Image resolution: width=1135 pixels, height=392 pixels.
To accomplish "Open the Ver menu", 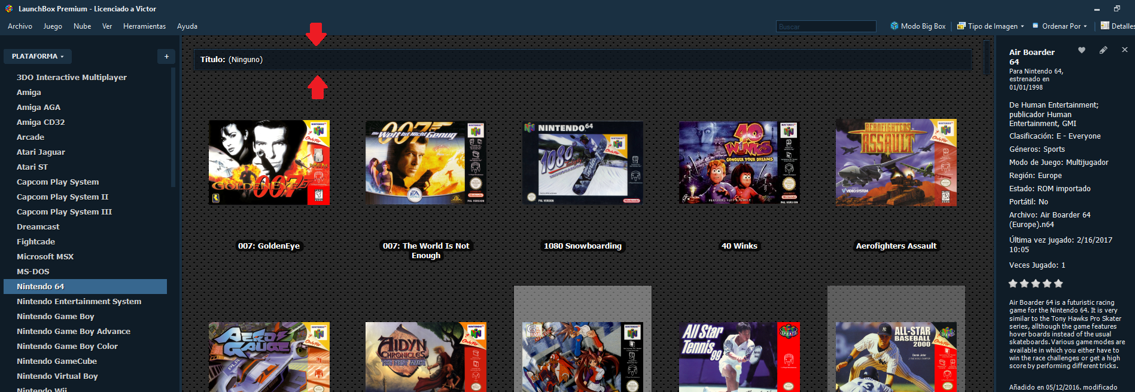I will pos(107,26).
